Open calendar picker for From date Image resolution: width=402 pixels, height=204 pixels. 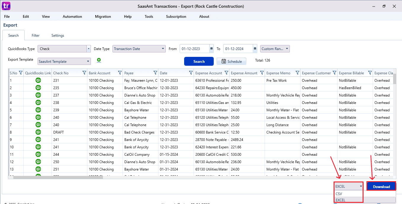[x=211, y=49]
